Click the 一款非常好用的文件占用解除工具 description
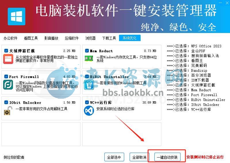Screen dimensions: 230x163 tap(41, 109)
